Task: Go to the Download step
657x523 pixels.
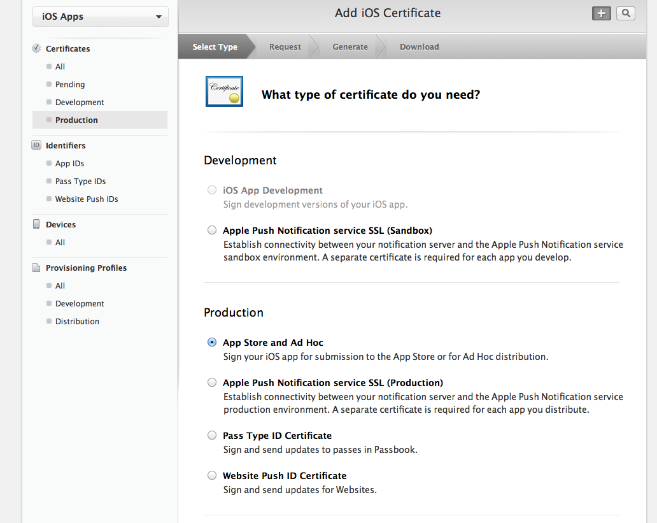Action: point(420,47)
